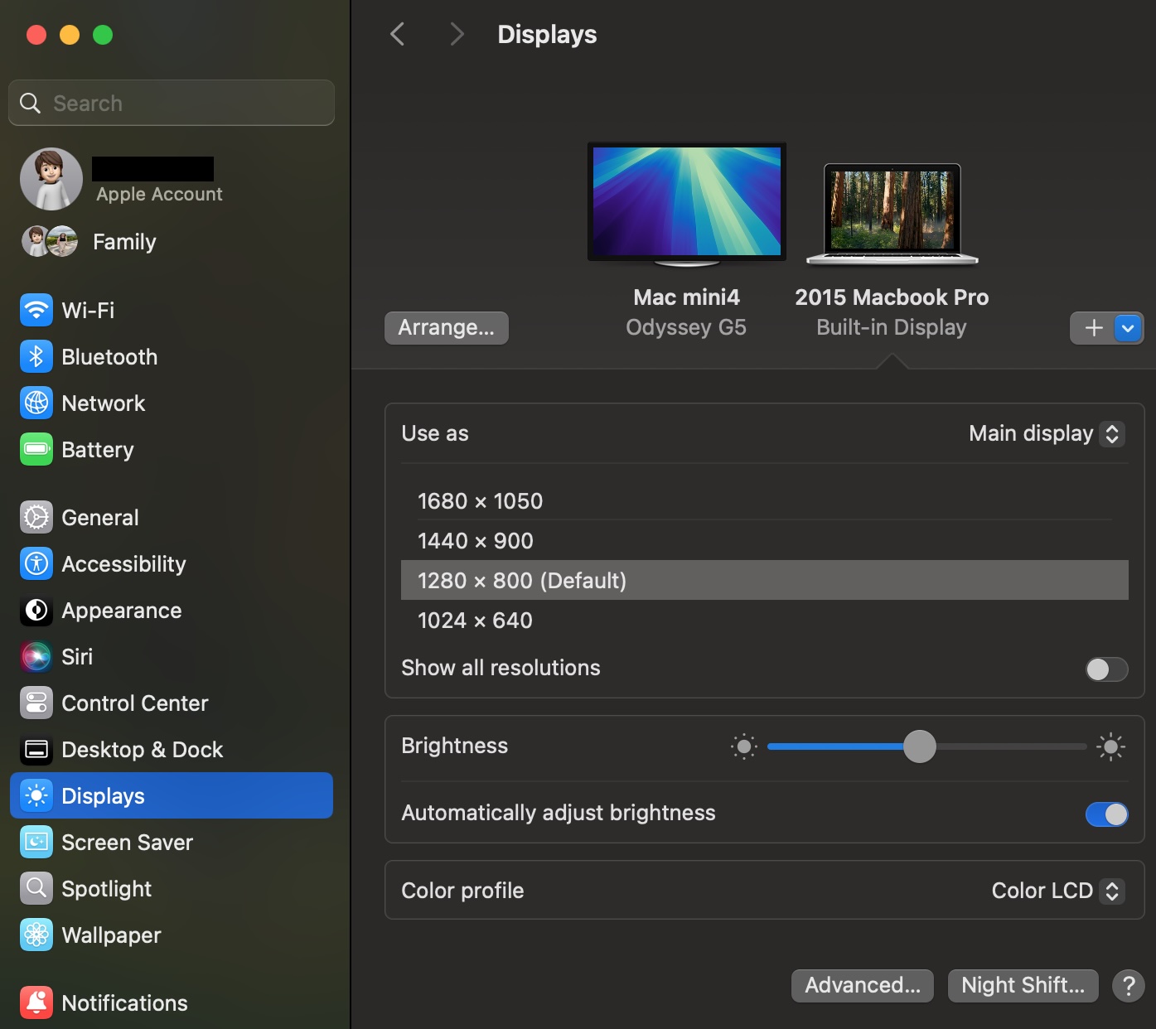Image resolution: width=1156 pixels, height=1029 pixels.
Task: Open the Advanced... display options
Action: point(863,986)
